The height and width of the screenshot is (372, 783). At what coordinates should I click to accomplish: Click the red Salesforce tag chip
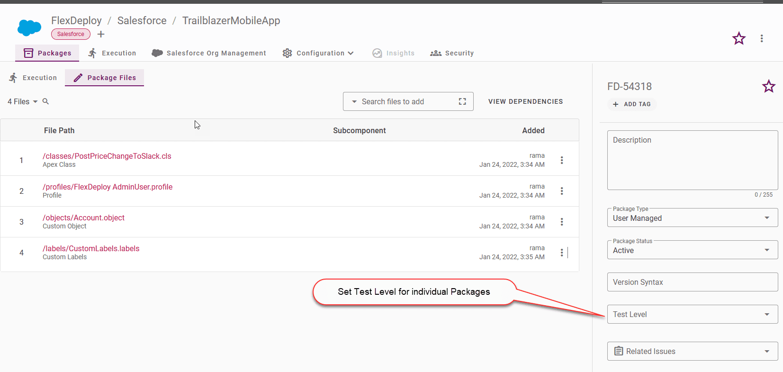(71, 34)
